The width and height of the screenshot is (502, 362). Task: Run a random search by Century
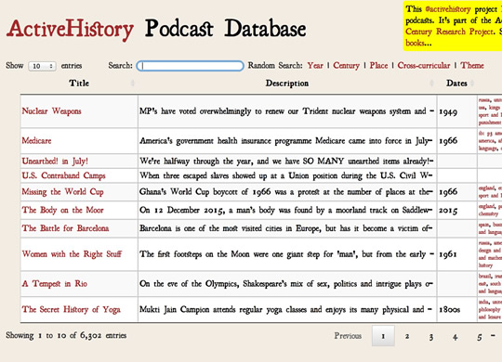pyautogui.click(x=347, y=66)
